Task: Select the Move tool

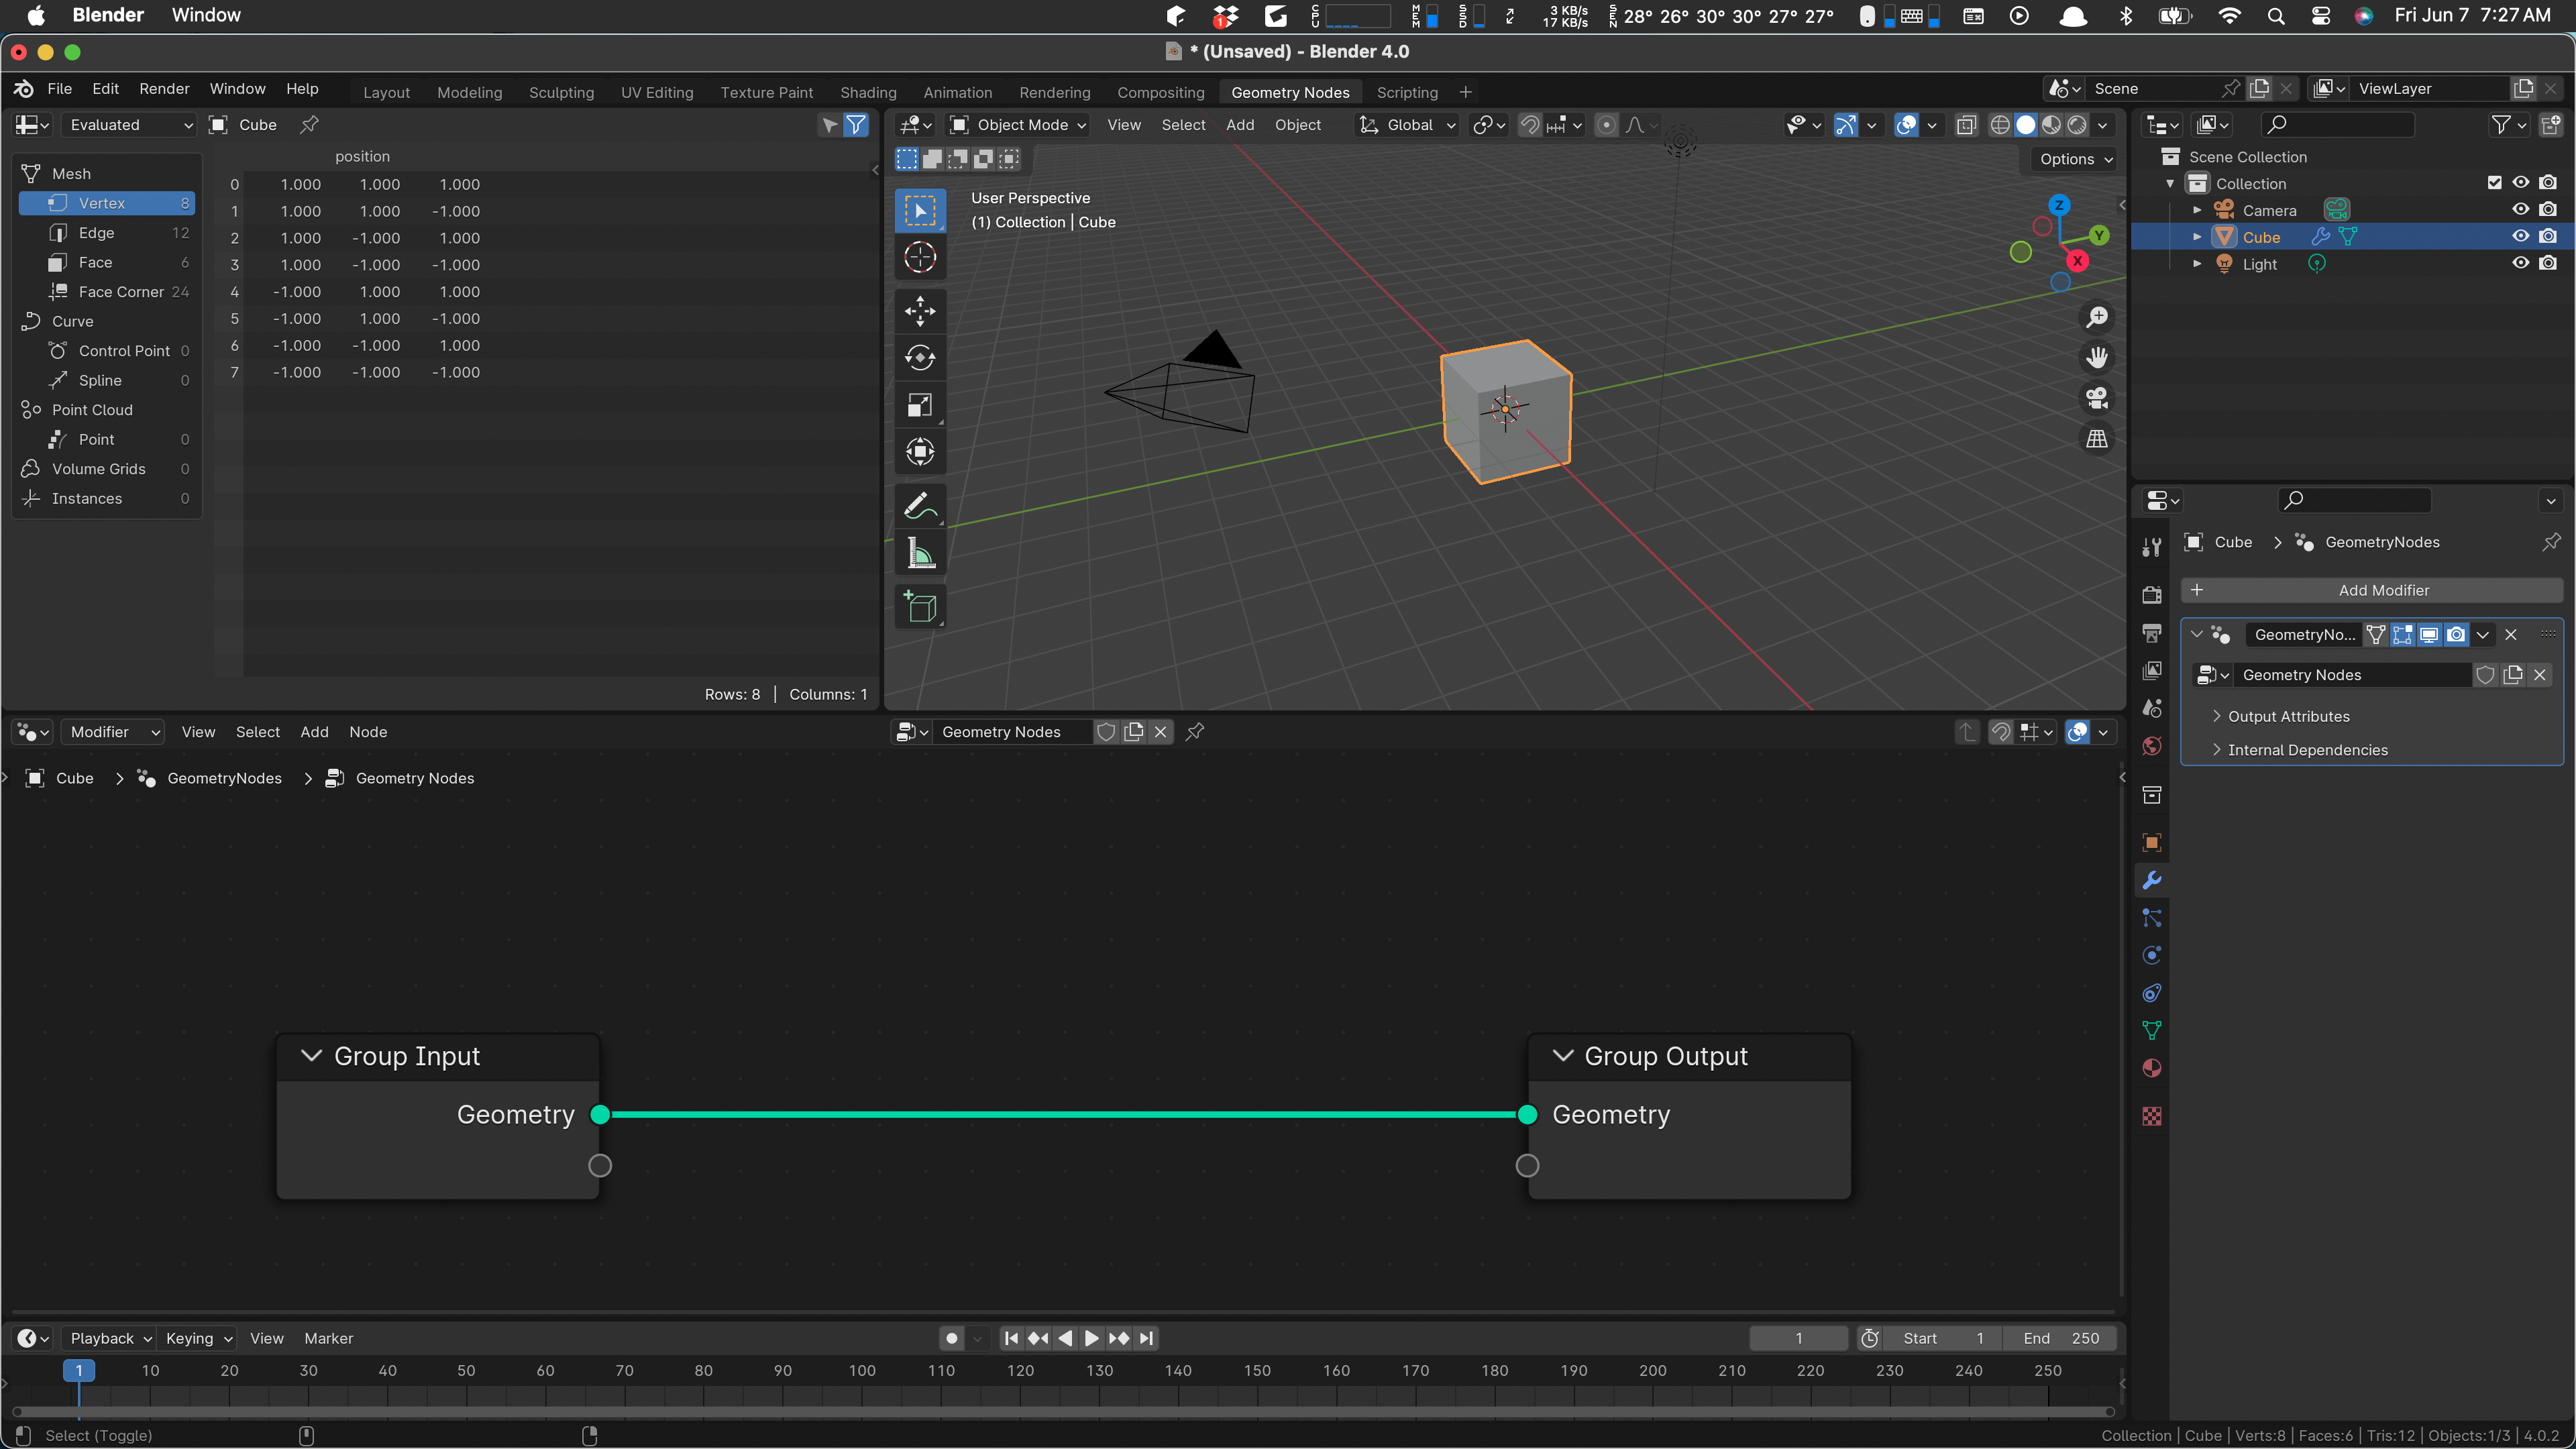Action: tap(919, 311)
